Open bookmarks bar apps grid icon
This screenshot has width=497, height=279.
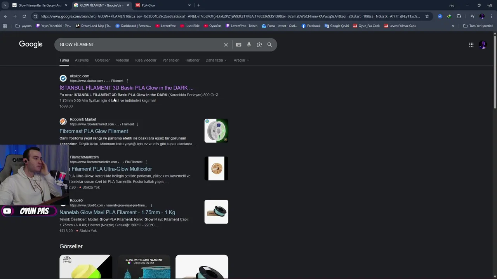coord(5,26)
